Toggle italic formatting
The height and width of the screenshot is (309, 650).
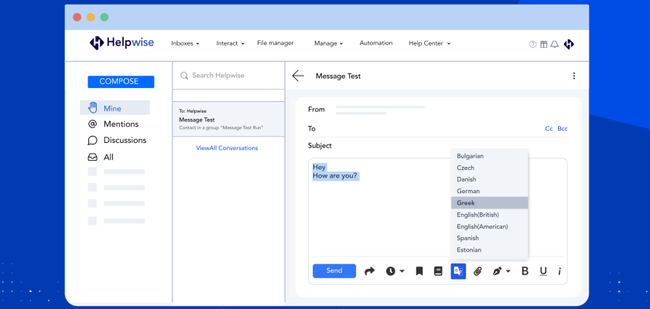tap(559, 271)
